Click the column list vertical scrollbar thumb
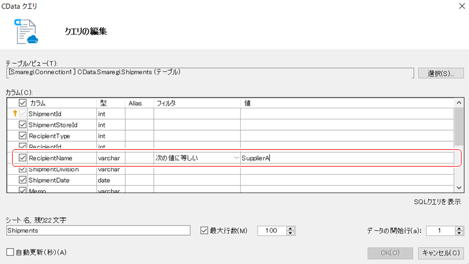This screenshot has width=469, height=264. pyautogui.click(x=459, y=127)
